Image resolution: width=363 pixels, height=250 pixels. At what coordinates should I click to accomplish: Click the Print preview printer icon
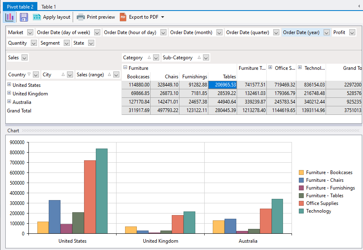point(81,17)
